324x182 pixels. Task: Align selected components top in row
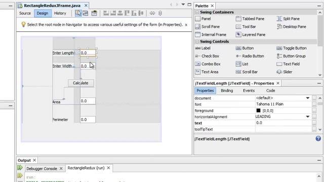127,13
